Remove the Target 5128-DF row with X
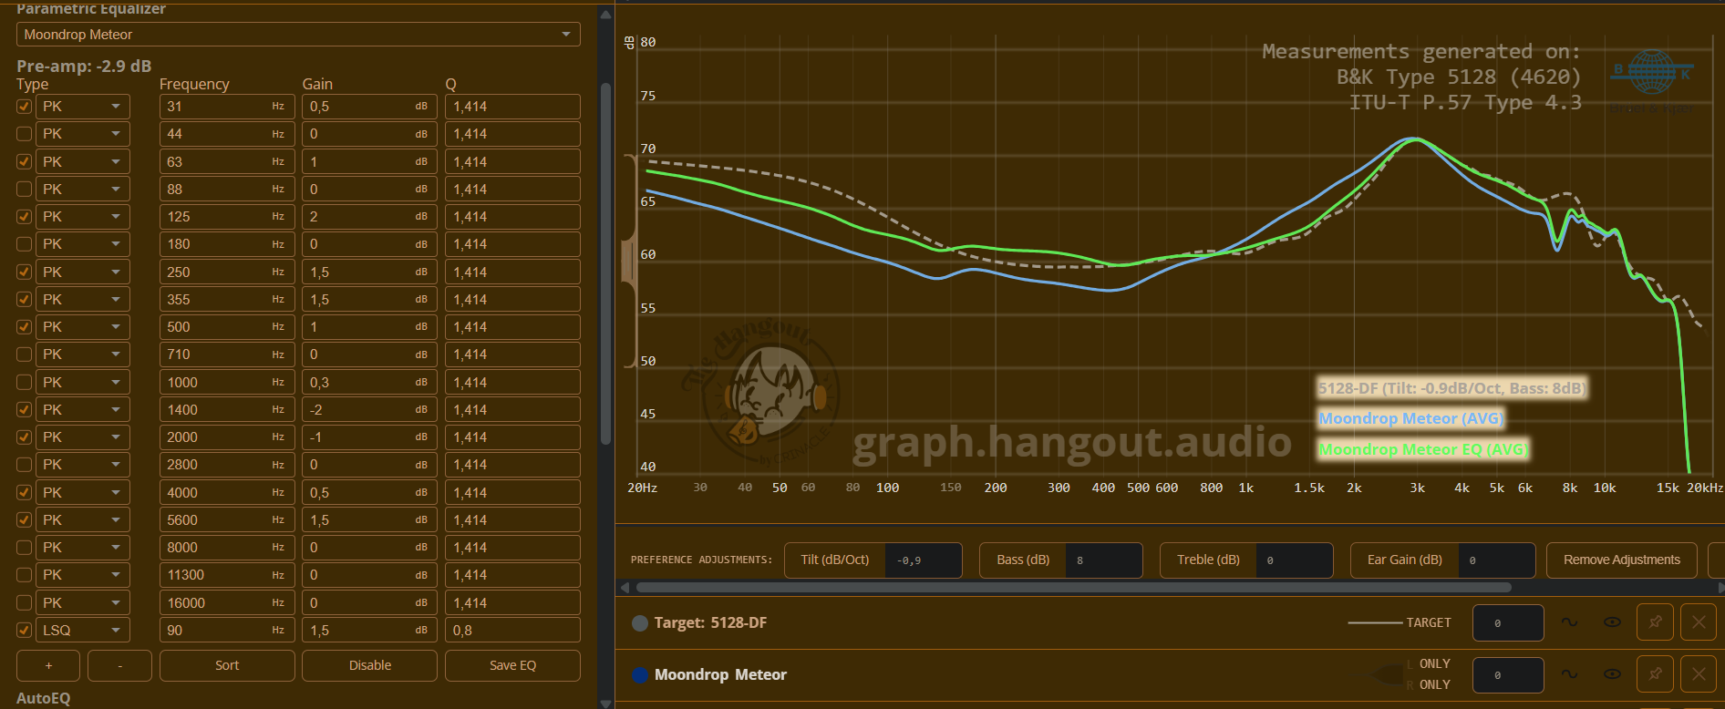1725x709 pixels. click(x=1698, y=622)
